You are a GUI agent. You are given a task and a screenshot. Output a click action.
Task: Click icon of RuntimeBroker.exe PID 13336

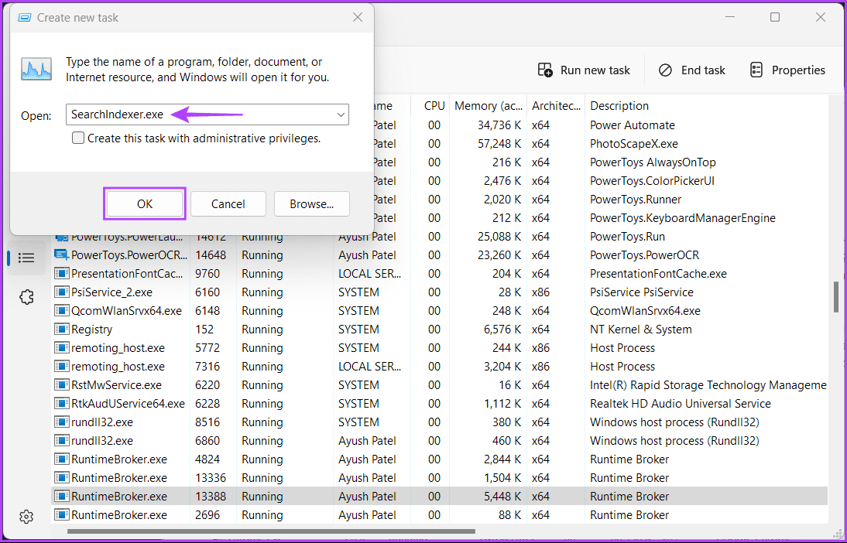pyautogui.click(x=62, y=478)
